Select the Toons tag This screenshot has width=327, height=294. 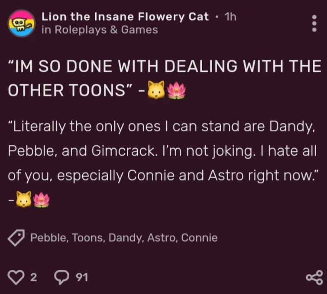(88, 238)
